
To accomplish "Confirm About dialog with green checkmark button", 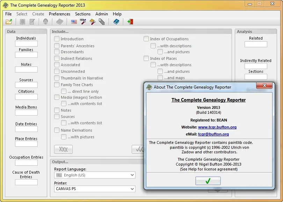I will click(x=208, y=181).
